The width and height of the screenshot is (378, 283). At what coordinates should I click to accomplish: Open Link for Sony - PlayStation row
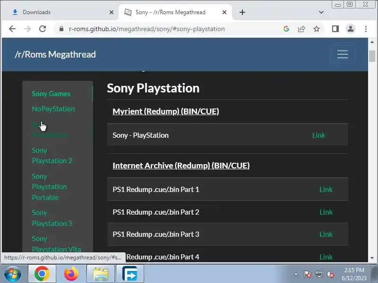click(318, 135)
